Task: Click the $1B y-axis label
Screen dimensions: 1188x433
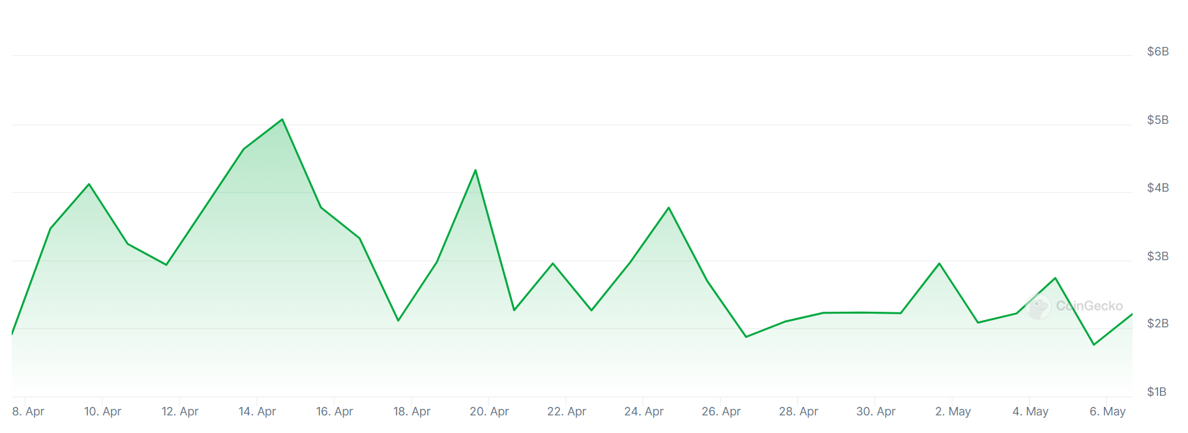Action: (1157, 392)
